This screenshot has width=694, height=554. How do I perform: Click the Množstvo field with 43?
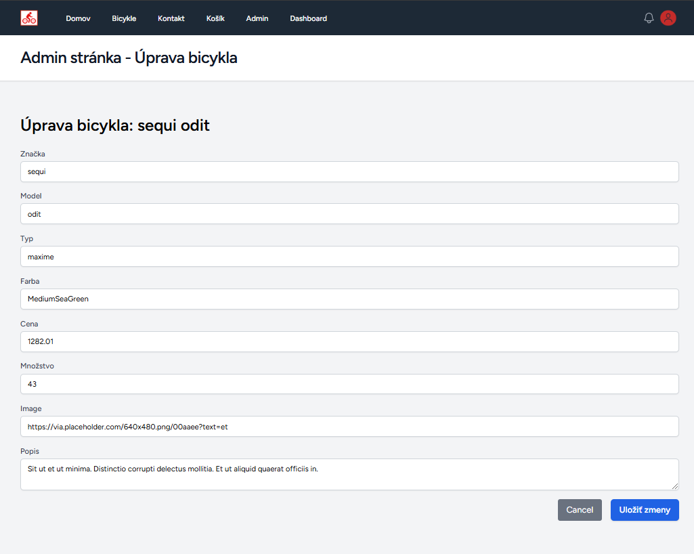349,384
